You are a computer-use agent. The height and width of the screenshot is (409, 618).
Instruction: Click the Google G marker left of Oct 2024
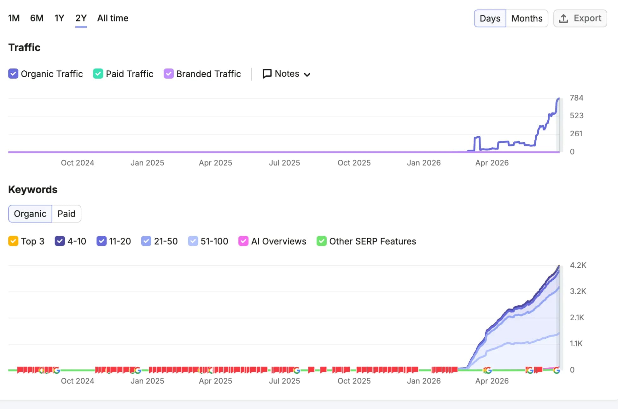coord(56,370)
